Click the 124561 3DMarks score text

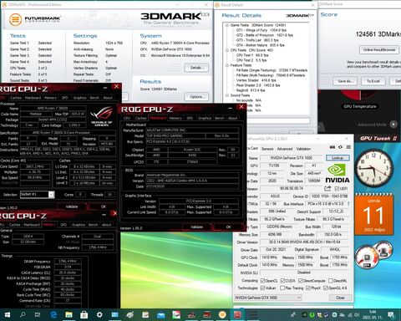(x=378, y=34)
